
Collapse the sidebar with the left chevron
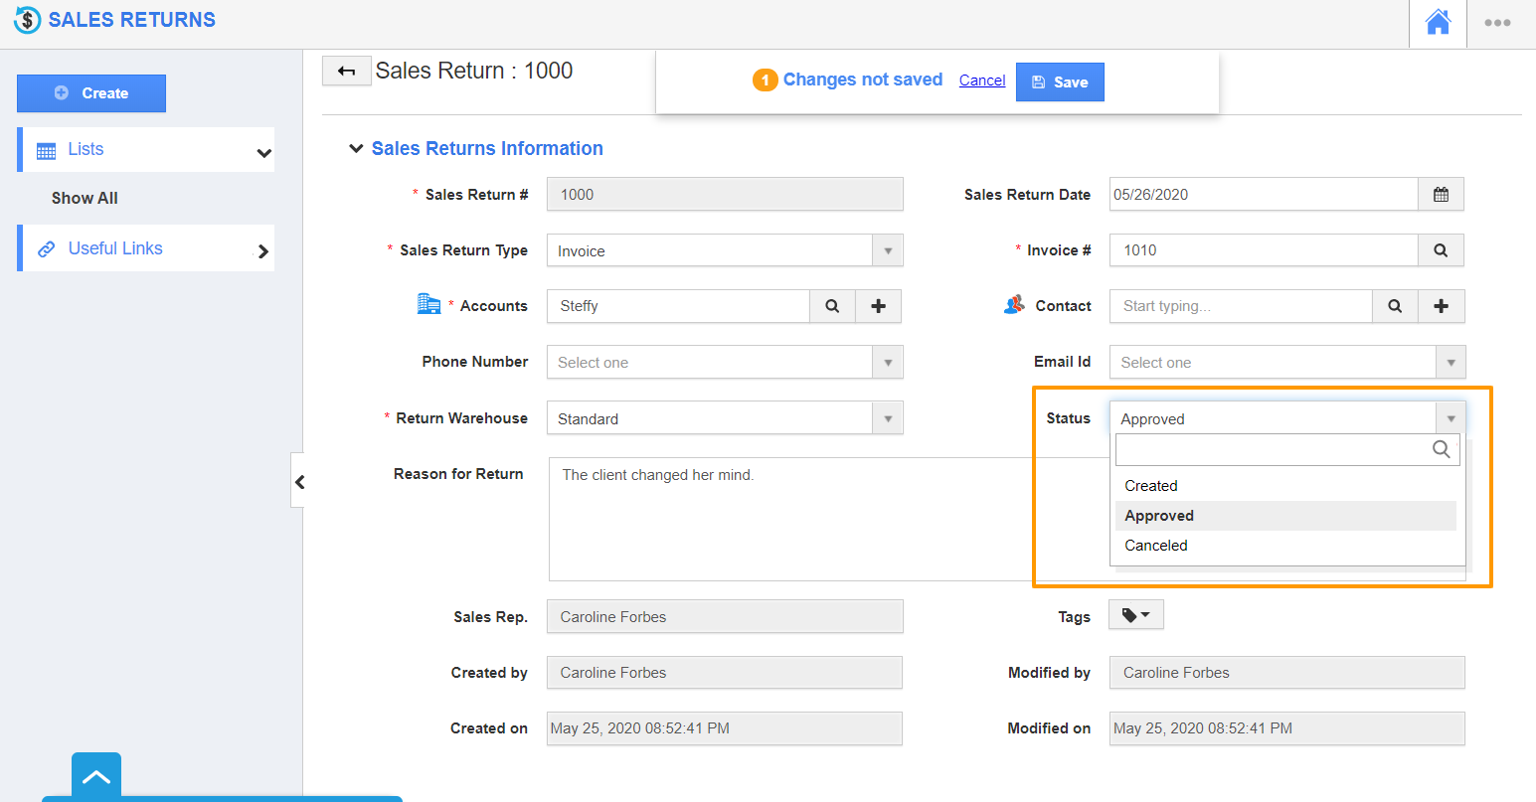[300, 481]
